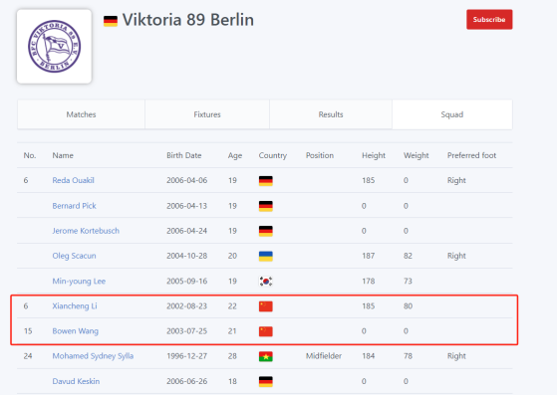Open Reda Ouakil player profile
The image size is (558, 395).
coord(73,180)
